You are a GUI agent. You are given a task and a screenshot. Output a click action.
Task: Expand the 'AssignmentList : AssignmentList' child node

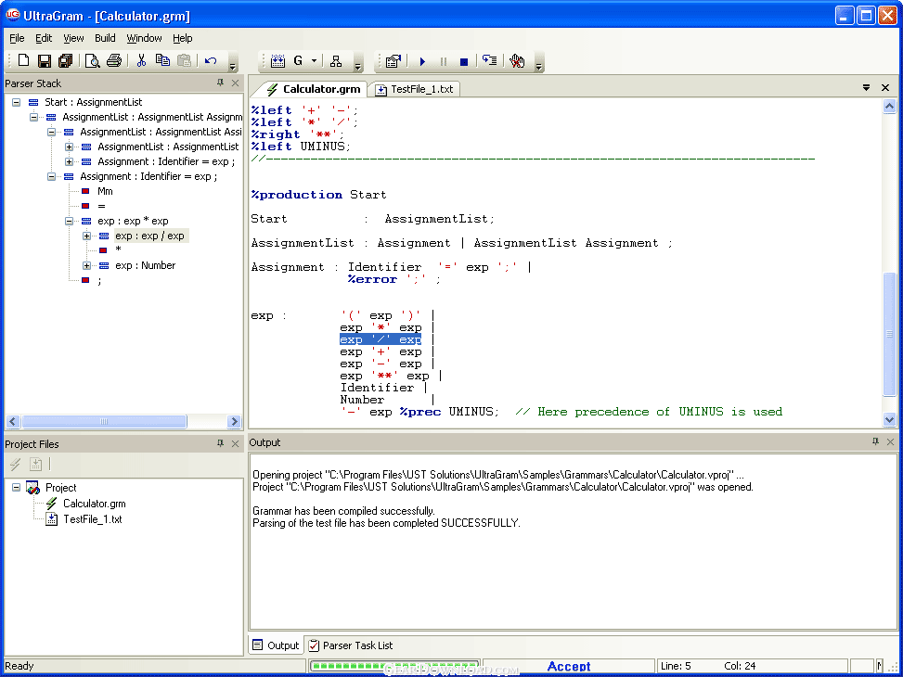tap(69, 147)
